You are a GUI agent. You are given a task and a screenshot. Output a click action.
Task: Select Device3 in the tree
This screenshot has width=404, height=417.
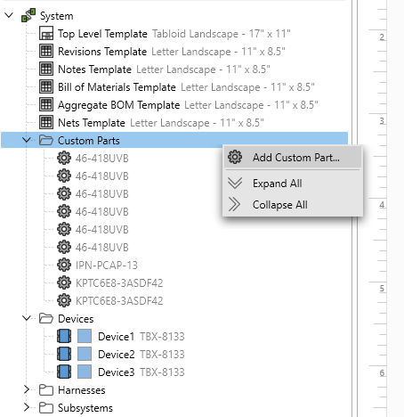tap(117, 372)
